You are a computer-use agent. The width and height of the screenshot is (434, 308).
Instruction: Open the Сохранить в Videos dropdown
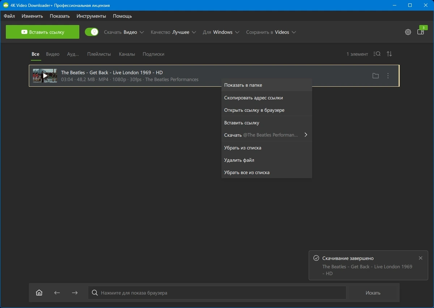pyautogui.click(x=271, y=32)
